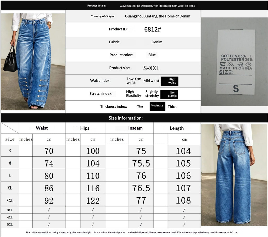Click waist value '86' for size XL
The height and width of the screenshot is (237, 268).
click(49, 188)
